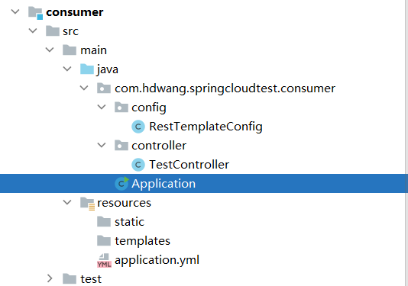Collapse the main folder chevron
Screen dimensions: 408x286
(50, 50)
